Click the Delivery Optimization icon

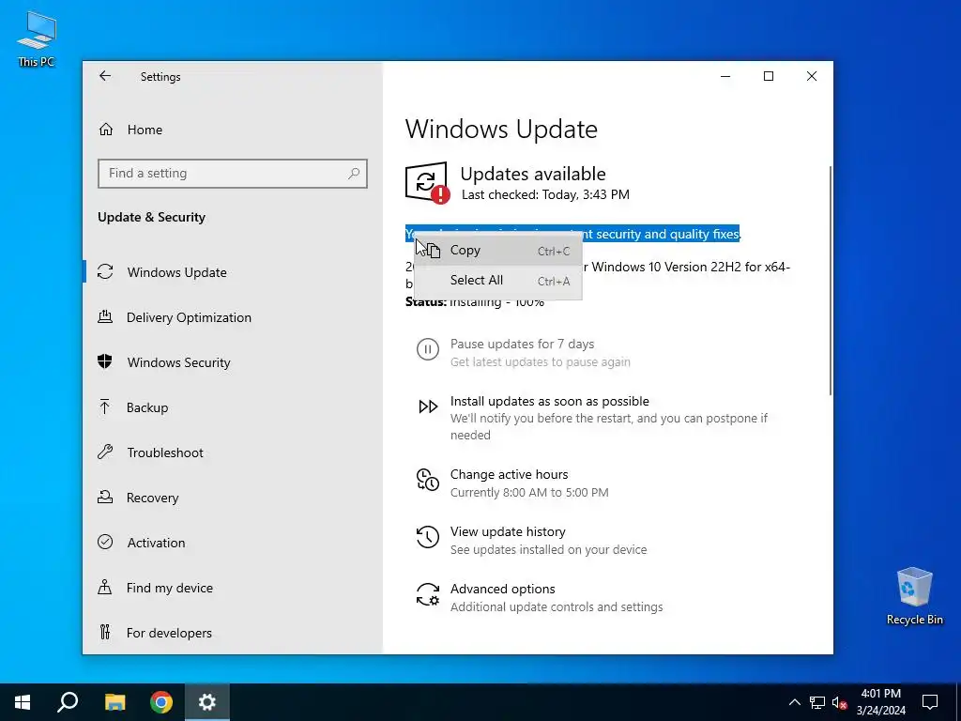105,317
